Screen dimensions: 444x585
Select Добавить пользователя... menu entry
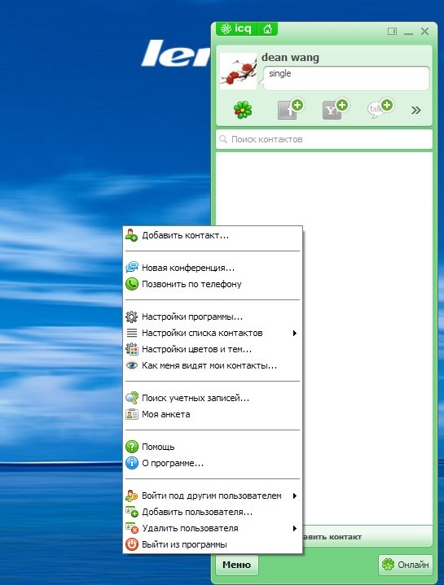213,512
